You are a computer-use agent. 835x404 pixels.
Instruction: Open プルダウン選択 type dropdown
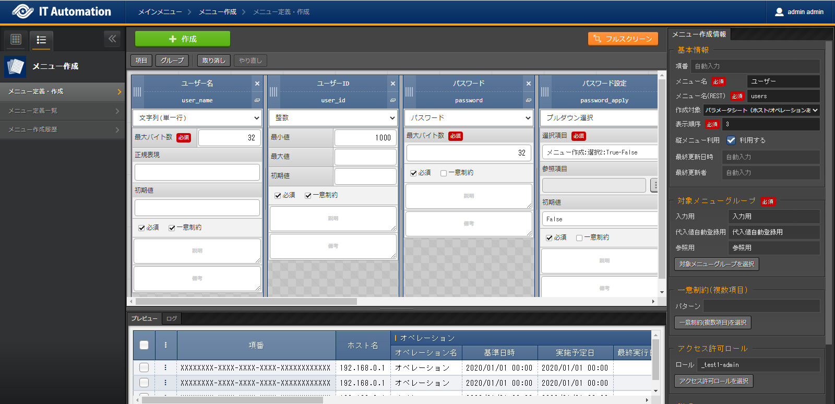(x=599, y=118)
